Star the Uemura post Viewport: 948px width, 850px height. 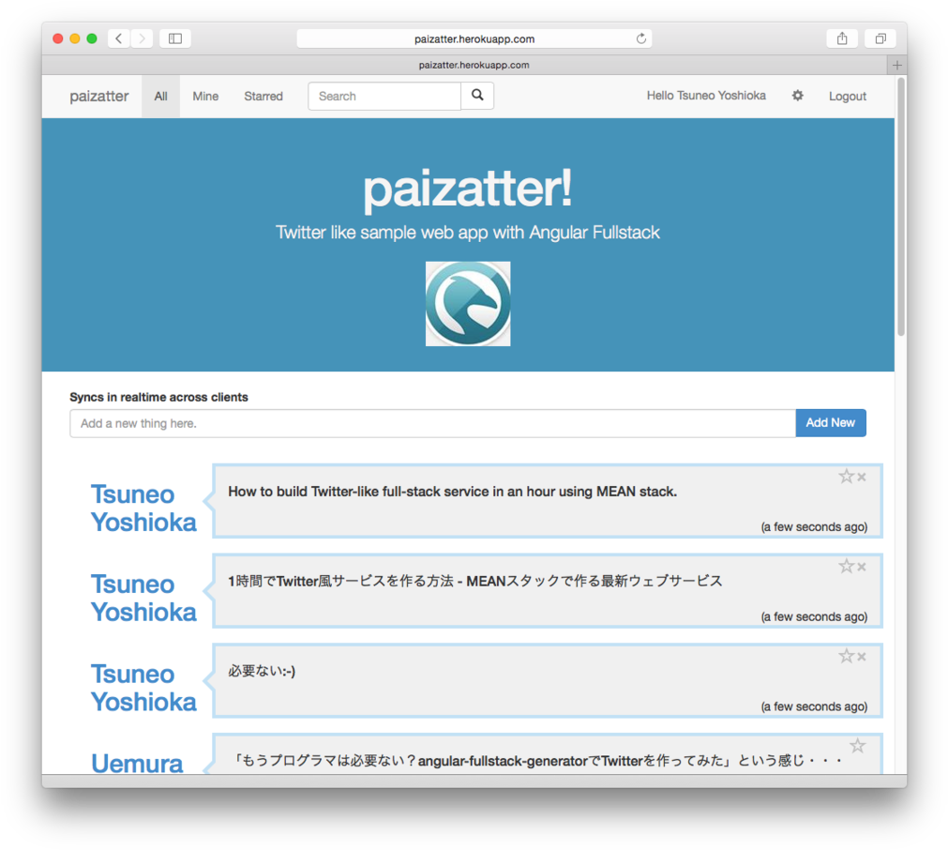[857, 746]
